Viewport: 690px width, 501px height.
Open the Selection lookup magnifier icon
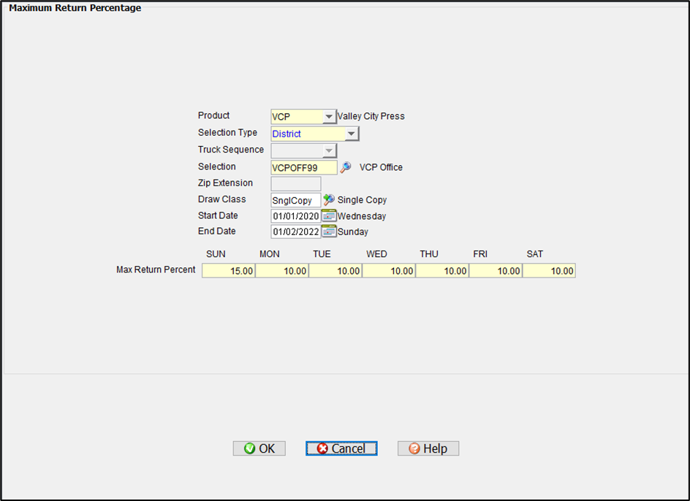click(x=346, y=167)
